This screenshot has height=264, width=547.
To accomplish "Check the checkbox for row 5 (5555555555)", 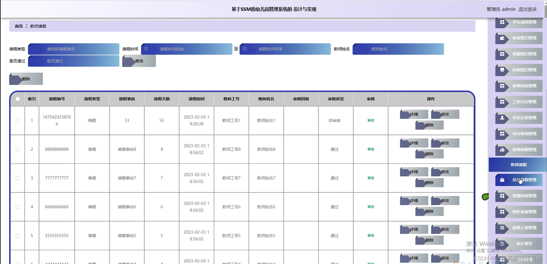I will (18, 236).
